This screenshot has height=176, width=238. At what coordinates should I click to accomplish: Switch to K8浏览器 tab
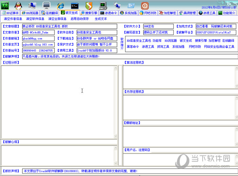30,13
